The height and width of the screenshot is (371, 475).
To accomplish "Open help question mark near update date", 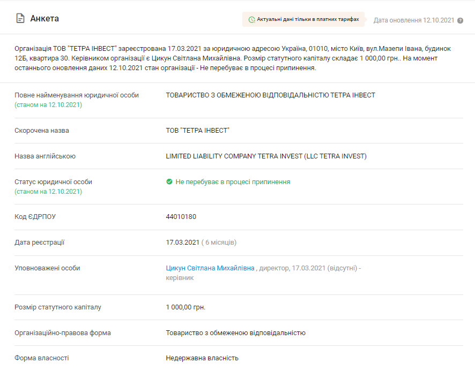I will (x=460, y=20).
